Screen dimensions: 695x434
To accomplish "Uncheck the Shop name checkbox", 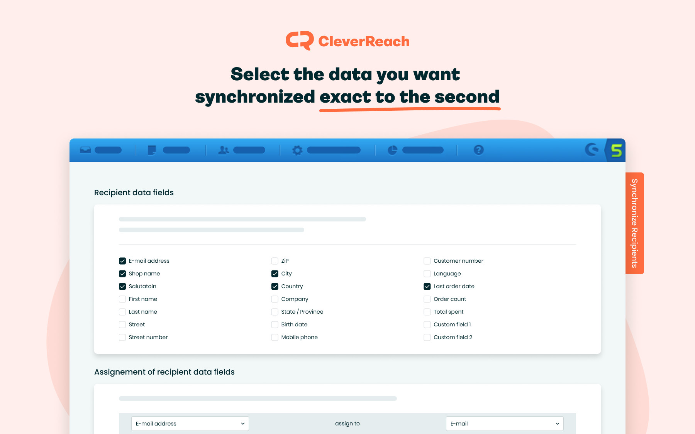I will [x=122, y=274].
